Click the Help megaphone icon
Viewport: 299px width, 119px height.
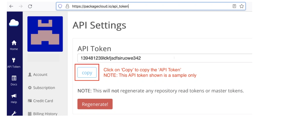[x=14, y=96]
